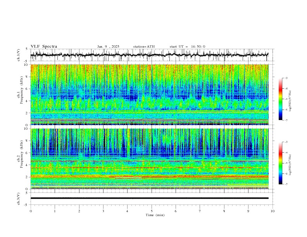The image size is (307, 237).
Task: Click the "8" kHz tick on ch.2 axis
Action: click(27, 141)
